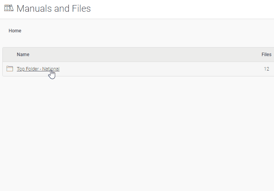274x191 pixels.
Task: Click the file count 12 in the row
Action: pyautogui.click(x=267, y=69)
